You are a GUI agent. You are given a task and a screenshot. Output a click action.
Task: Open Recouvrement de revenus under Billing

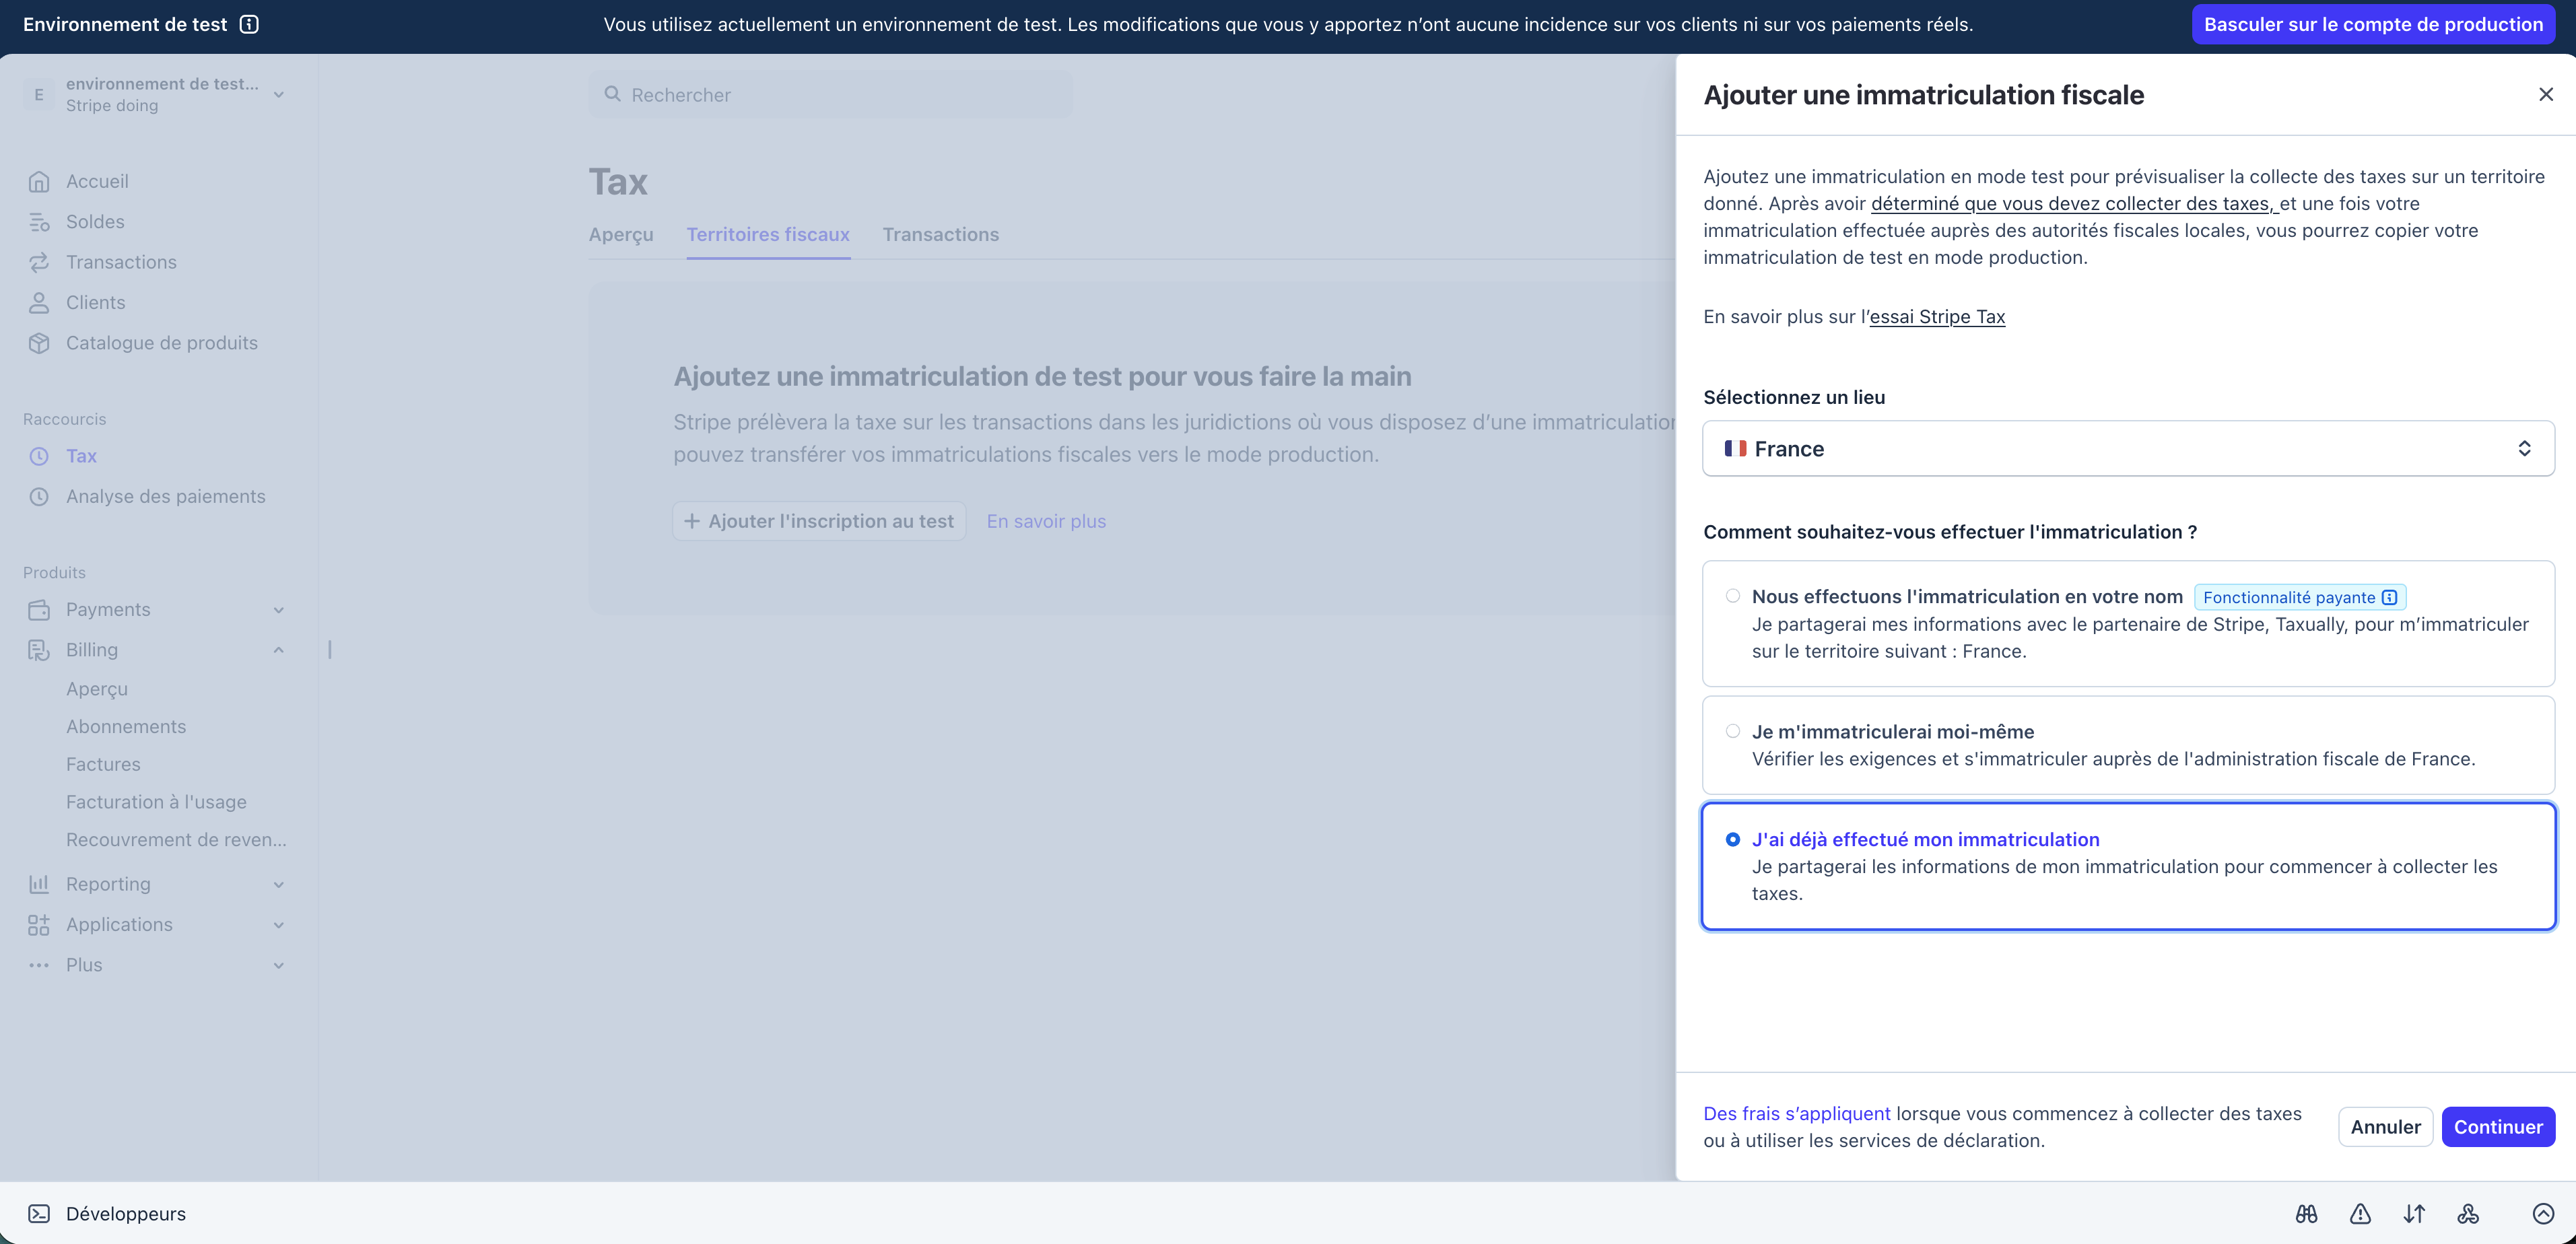pos(176,840)
